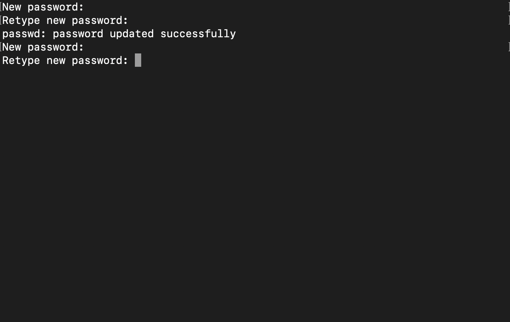This screenshot has height=322, width=510.
Task: Click right bracket mark on first Retype line
Action: click(x=509, y=20)
